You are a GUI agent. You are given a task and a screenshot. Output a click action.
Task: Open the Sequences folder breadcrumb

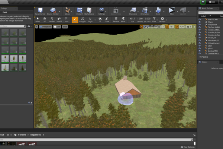(36, 135)
